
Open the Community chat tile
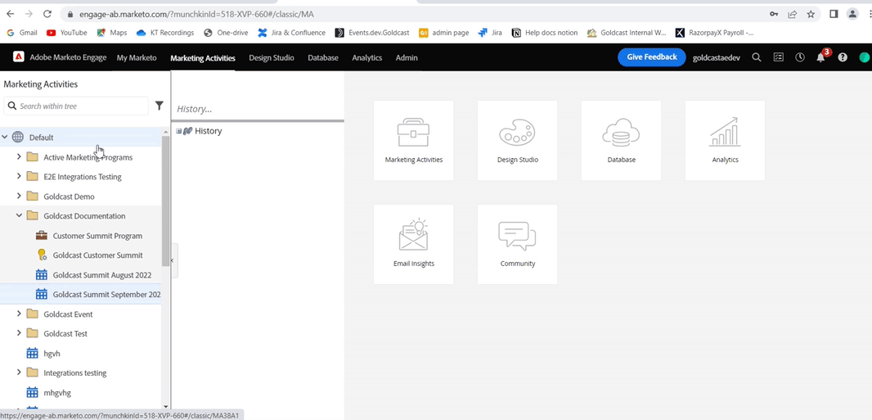(517, 244)
